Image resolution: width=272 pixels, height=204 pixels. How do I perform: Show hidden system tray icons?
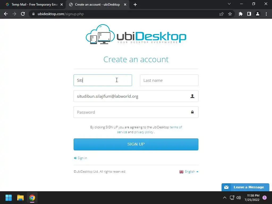click(x=225, y=198)
